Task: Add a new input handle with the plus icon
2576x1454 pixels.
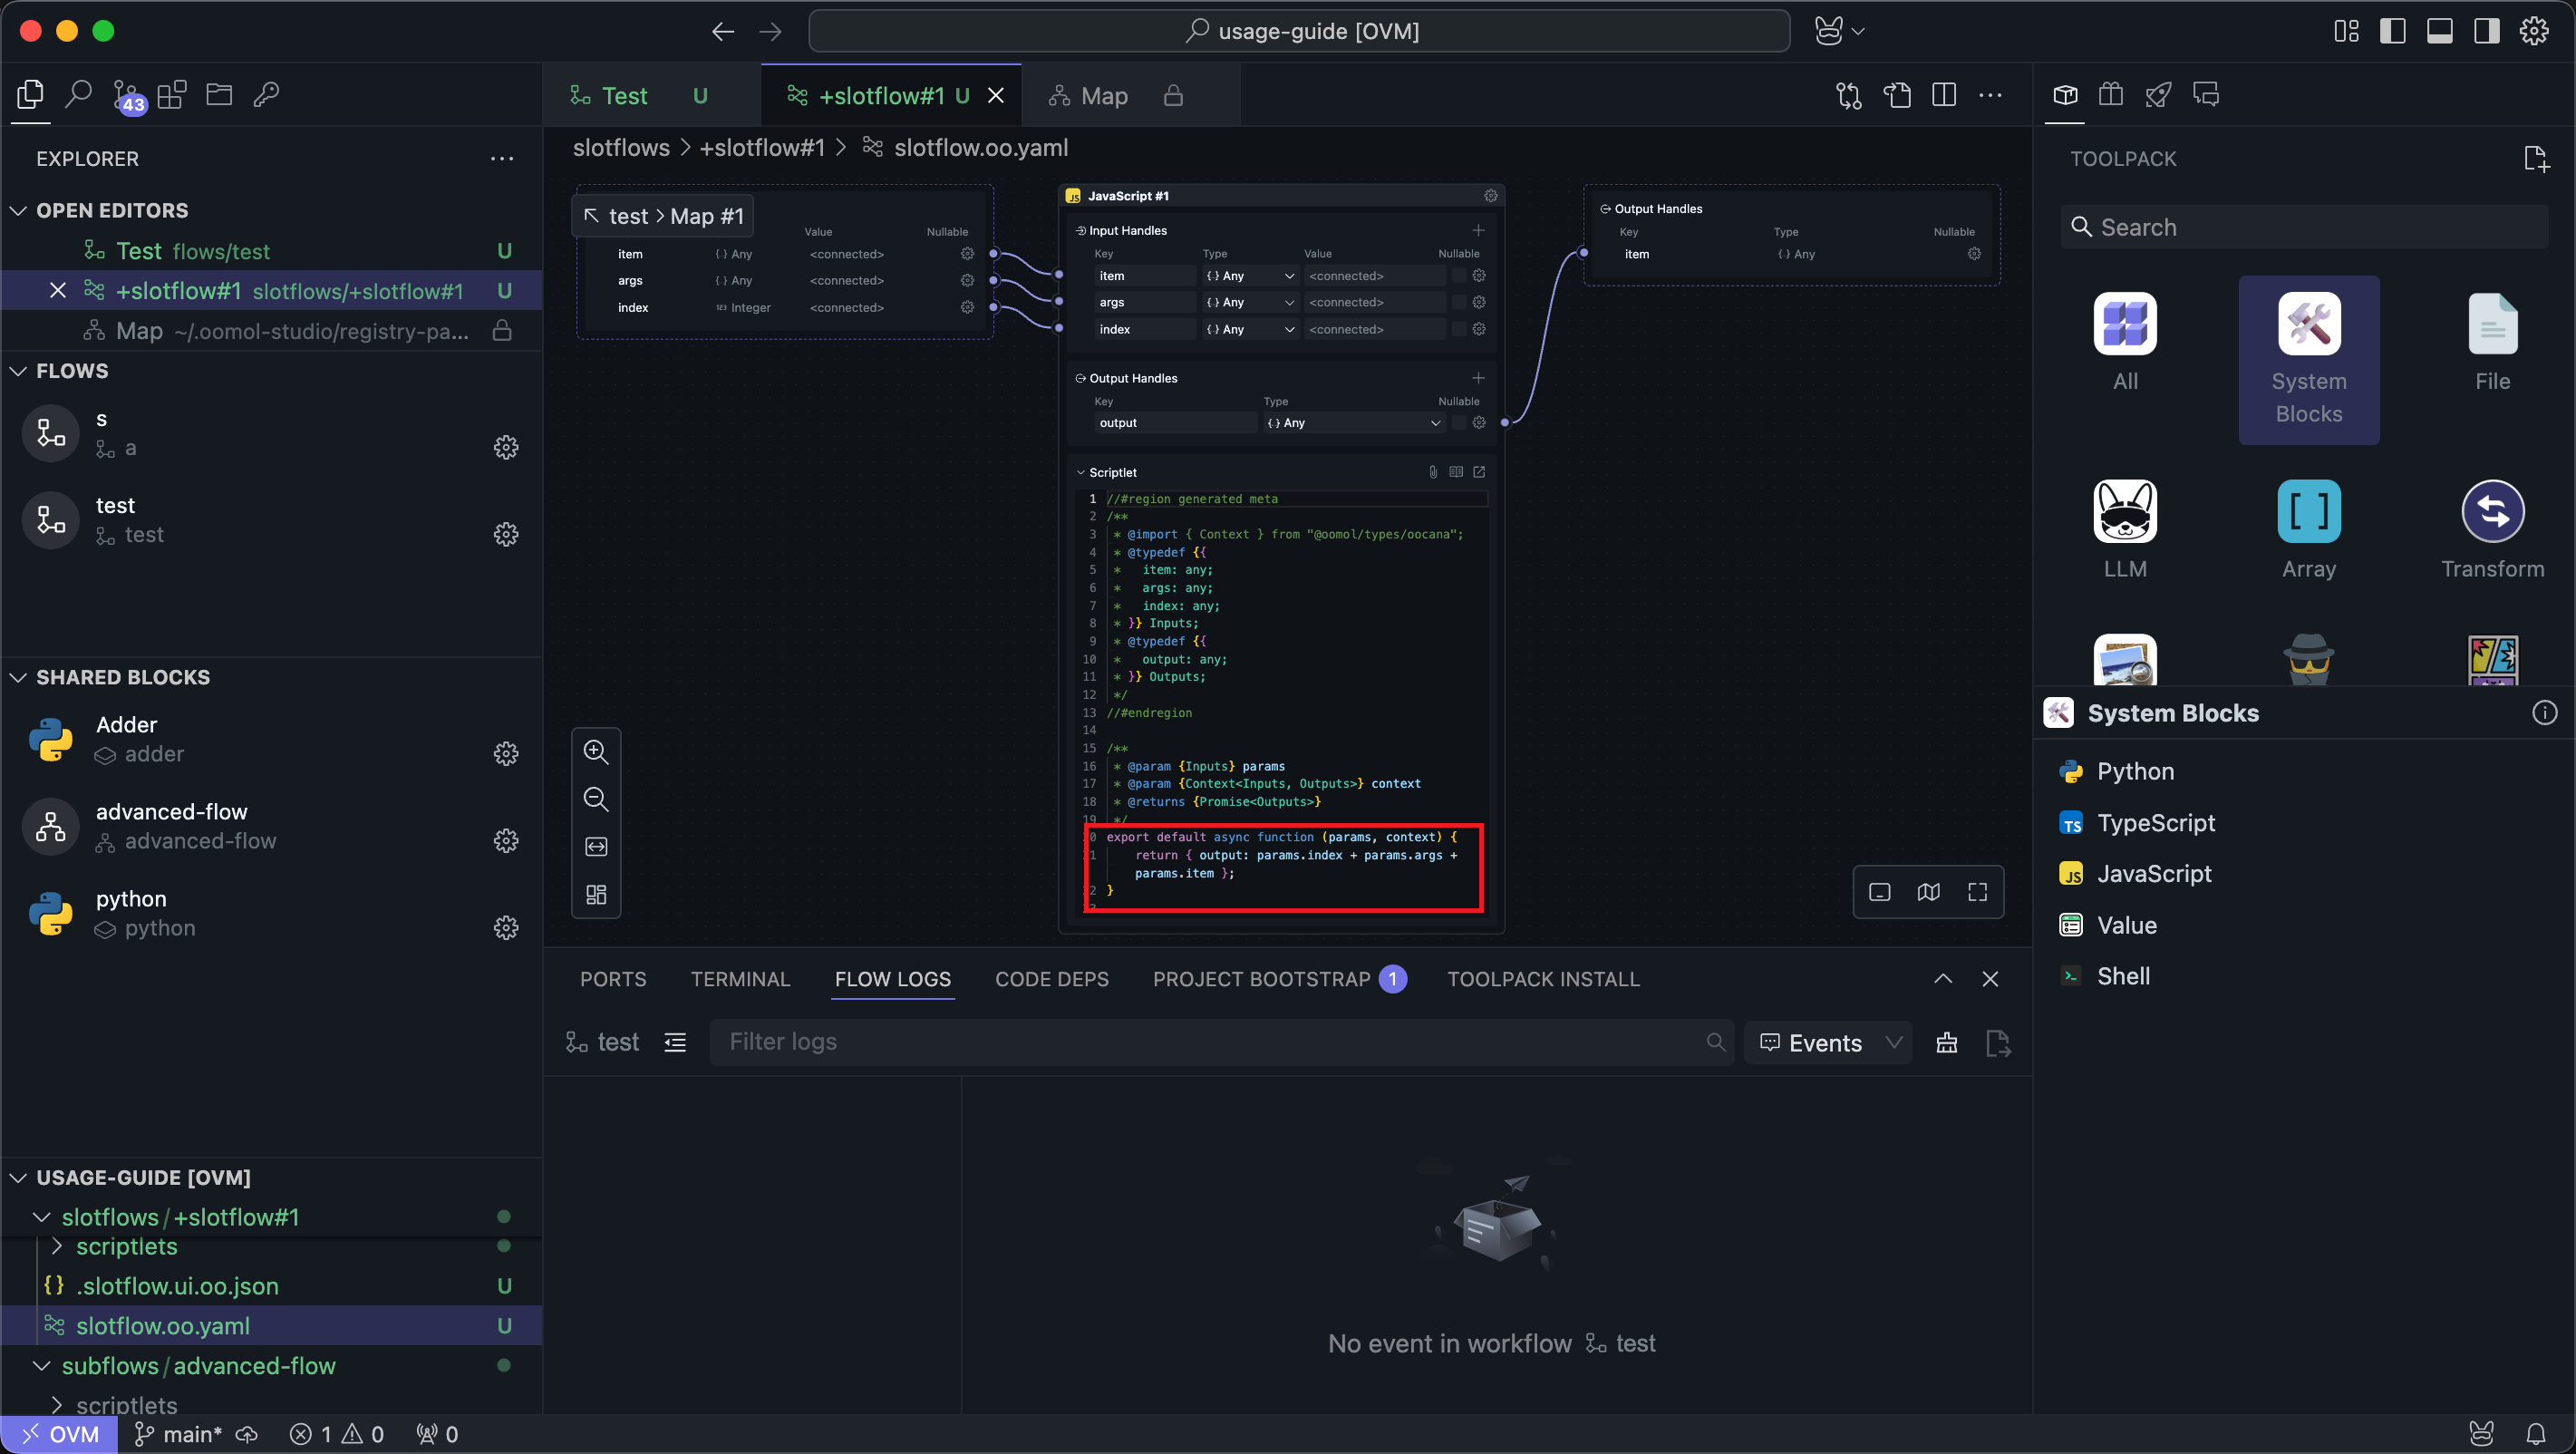Action: [x=1478, y=230]
